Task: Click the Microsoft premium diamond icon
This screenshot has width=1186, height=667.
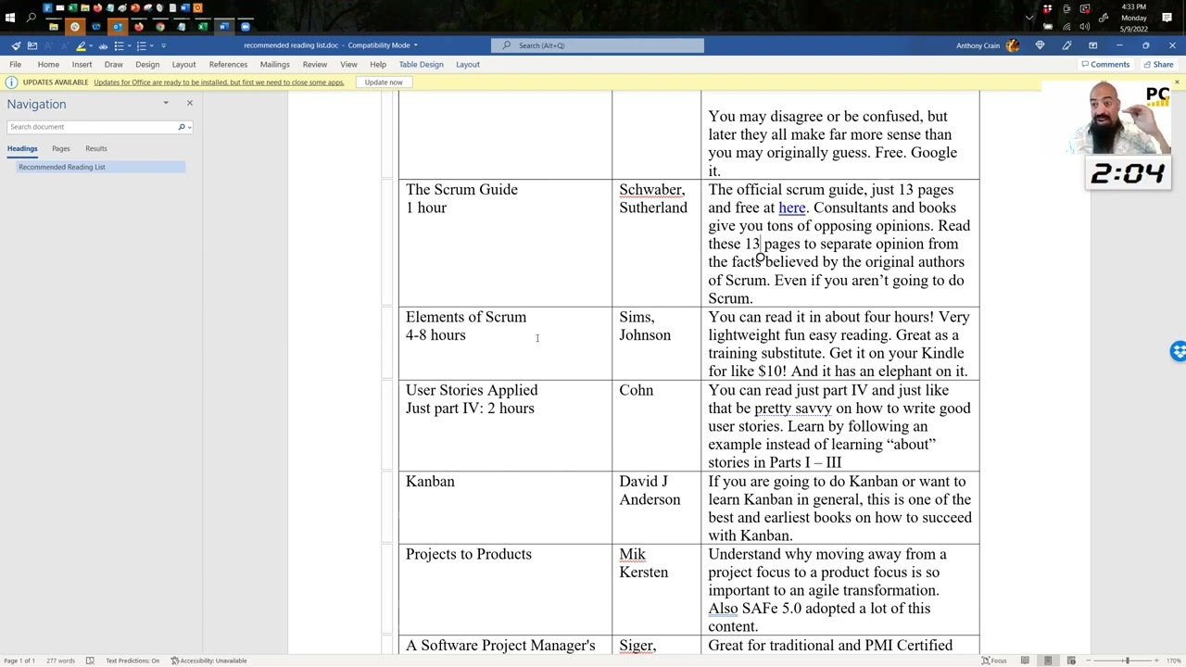Action: click(1040, 45)
